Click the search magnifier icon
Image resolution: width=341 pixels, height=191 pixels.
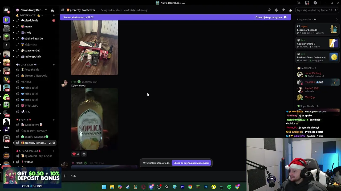point(337,10)
